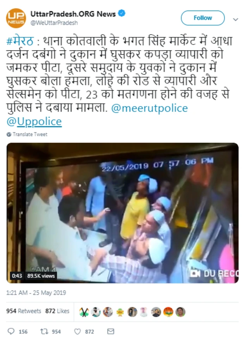Click the first liker avatar with X logo
This screenshot has height=343, width=248.
(84, 312)
